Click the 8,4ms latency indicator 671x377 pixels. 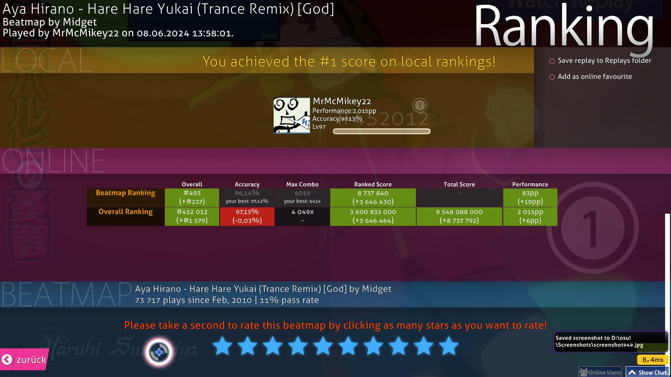(653, 360)
